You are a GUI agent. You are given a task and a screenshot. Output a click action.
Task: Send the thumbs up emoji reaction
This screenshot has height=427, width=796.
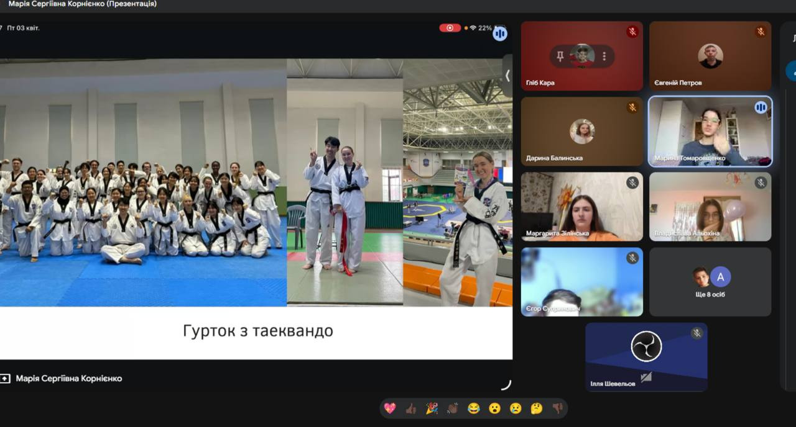(411, 408)
